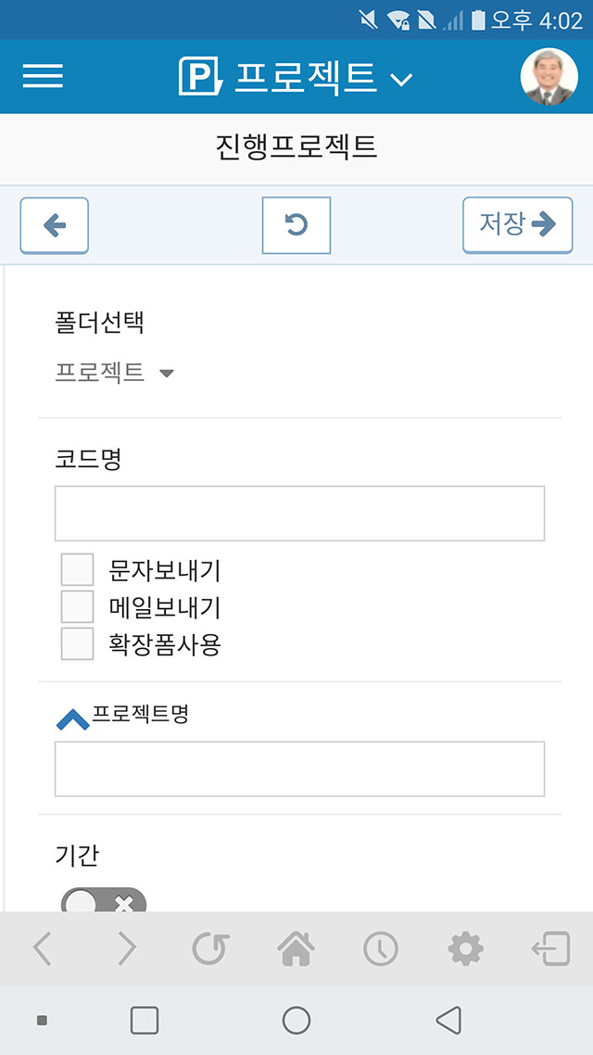Tap the exit icon in bottom bar
The height and width of the screenshot is (1055, 593).
(550, 948)
